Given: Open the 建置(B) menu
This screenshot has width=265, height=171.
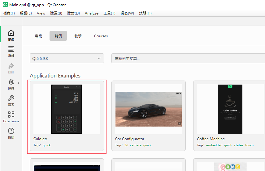Looking at the screenshot, I should tap(56, 13).
